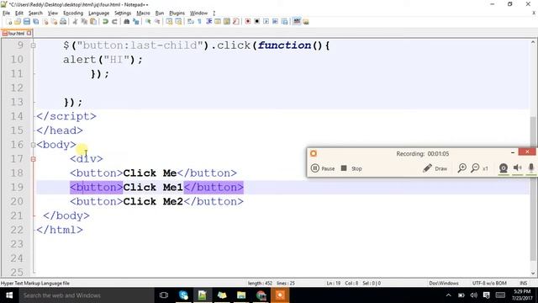538x303 pixels.
Task: Open the Run menu
Action: pyautogui.click(x=160, y=13)
